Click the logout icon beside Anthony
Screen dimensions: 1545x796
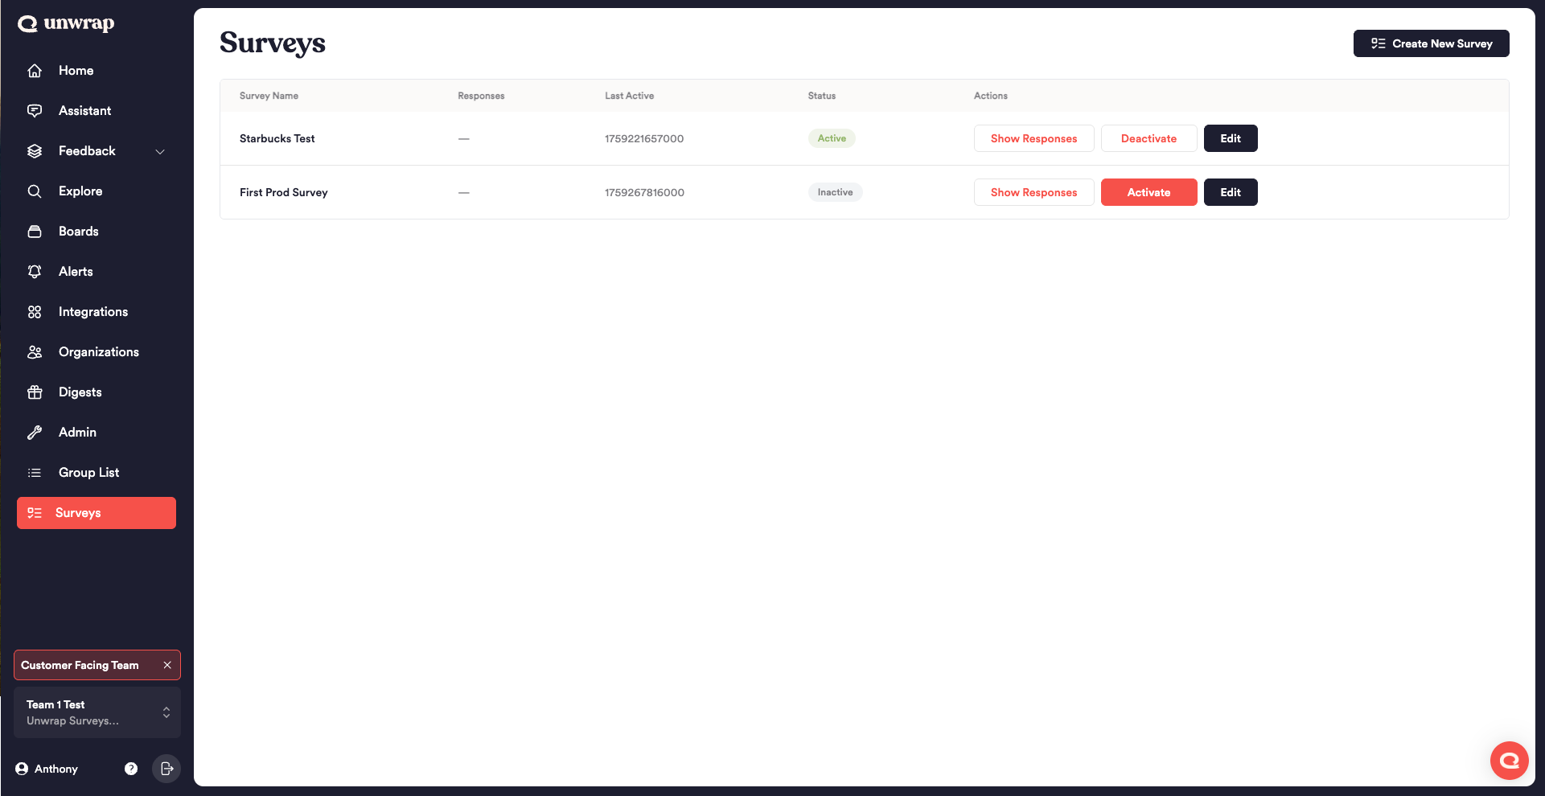(x=166, y=769)
